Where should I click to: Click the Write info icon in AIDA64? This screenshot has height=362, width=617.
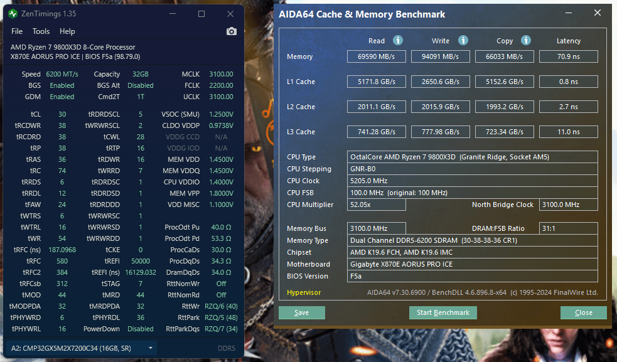click(x=463, y=40)
